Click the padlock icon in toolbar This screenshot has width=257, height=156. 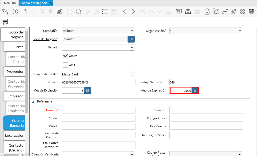pyautogui.click(x=207, y=12)
